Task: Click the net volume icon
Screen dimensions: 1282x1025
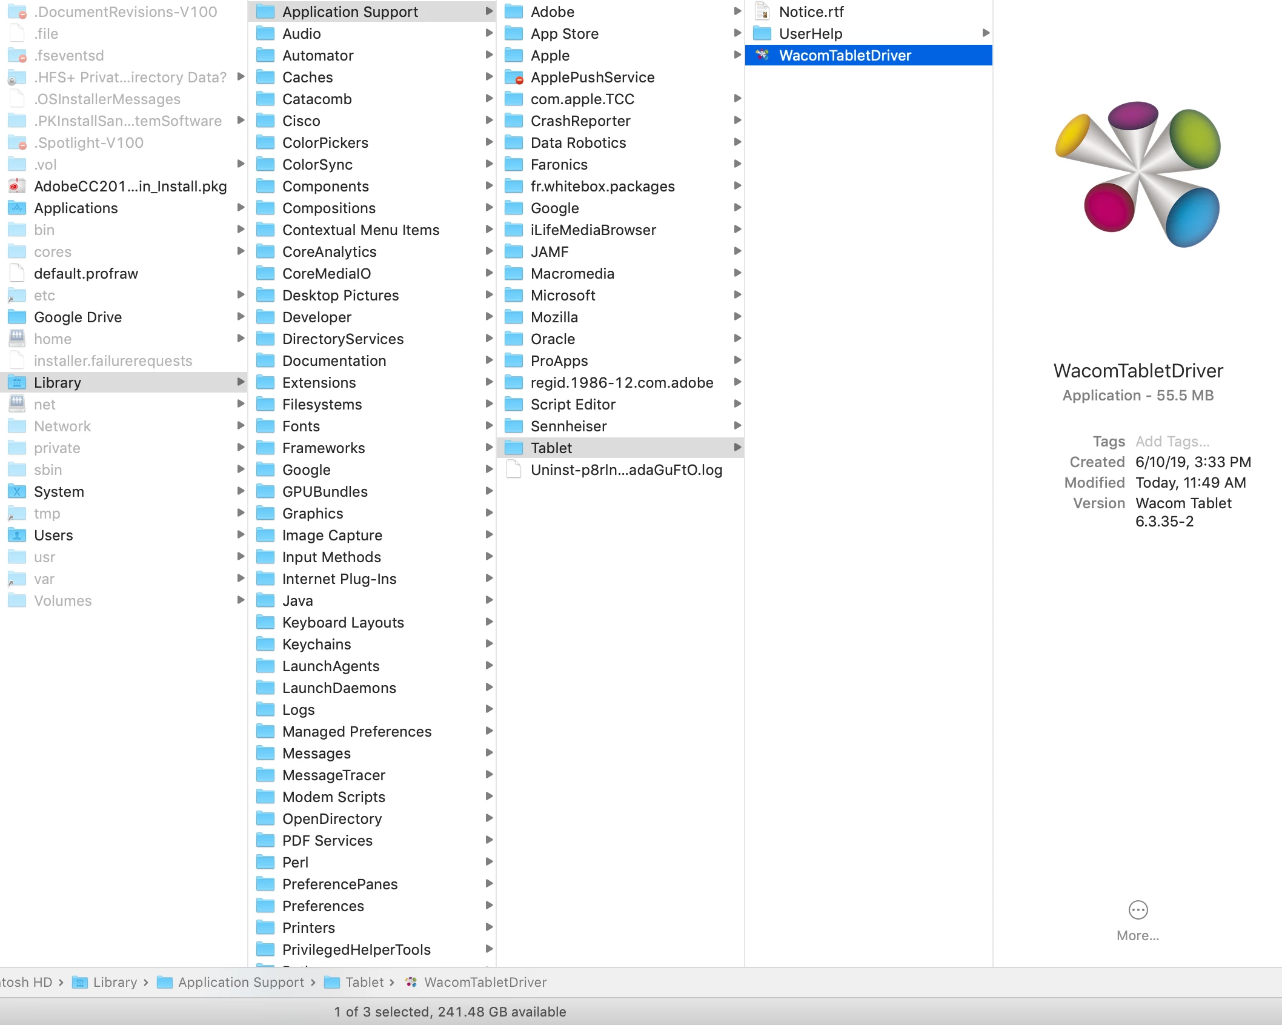Action: (17, 403)
